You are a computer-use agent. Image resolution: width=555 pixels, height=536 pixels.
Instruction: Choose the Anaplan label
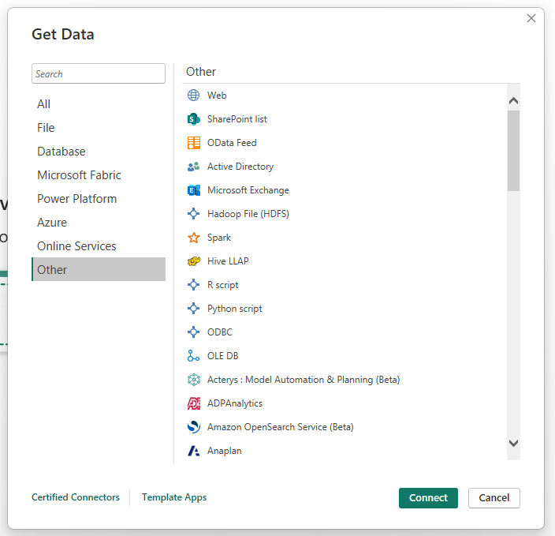(225, 451)
